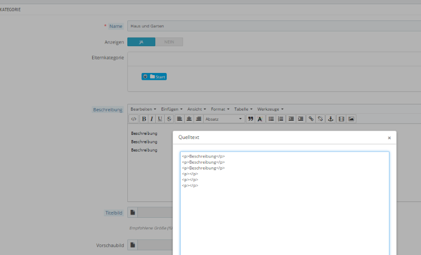
Task: Set Anzeigen to JA
Action: point(141,42)
